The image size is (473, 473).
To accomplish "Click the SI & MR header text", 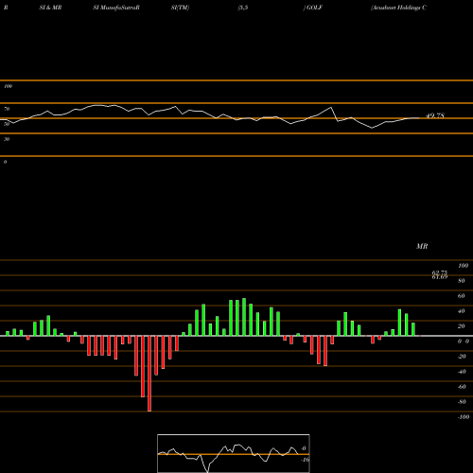I will 50,8.
